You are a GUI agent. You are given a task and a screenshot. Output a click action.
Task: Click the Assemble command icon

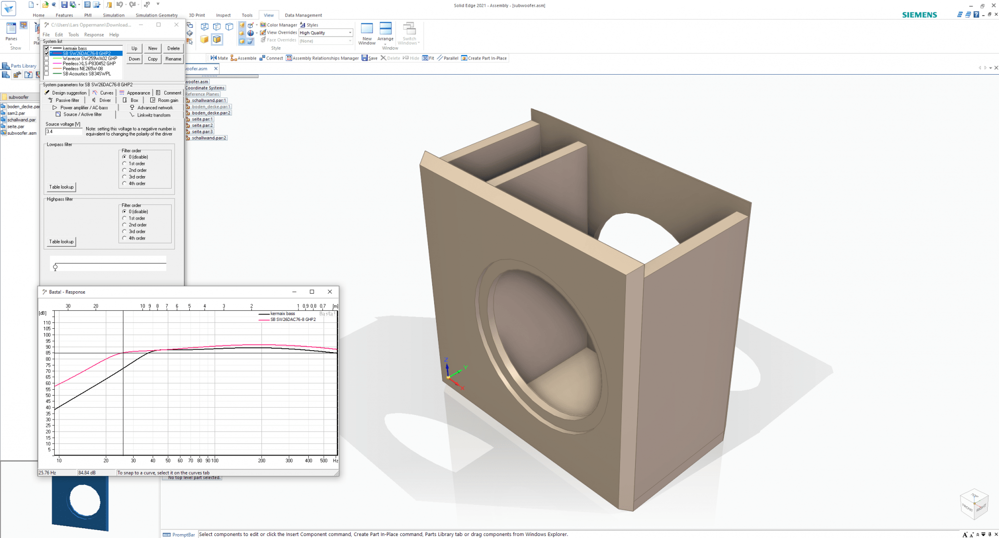coord(234,58)
